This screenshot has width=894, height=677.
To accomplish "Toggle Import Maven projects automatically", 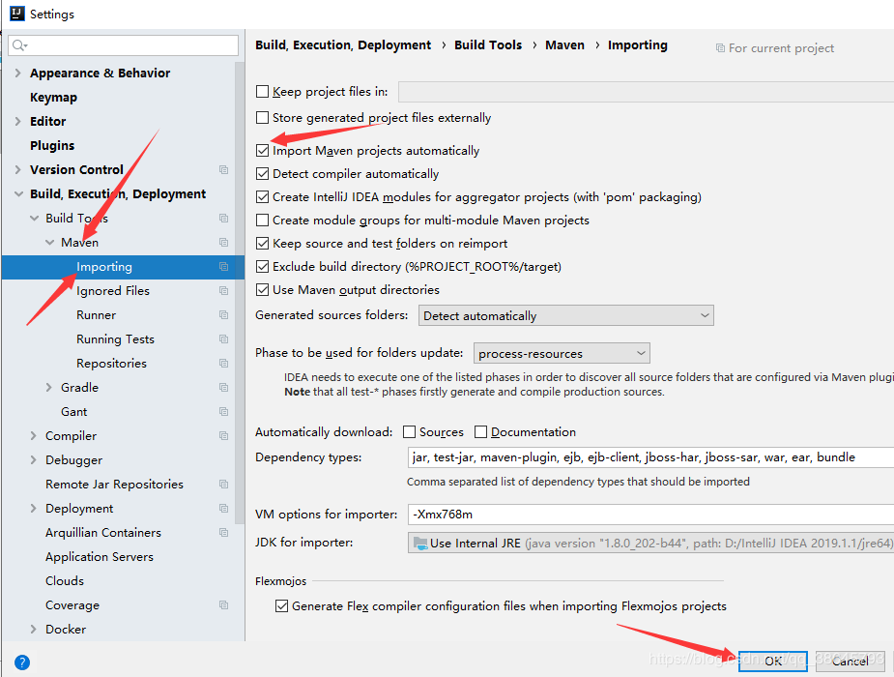I will coord(262,151).
